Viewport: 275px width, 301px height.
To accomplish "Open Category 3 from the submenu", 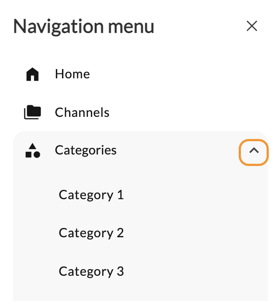I will (91, 271).
